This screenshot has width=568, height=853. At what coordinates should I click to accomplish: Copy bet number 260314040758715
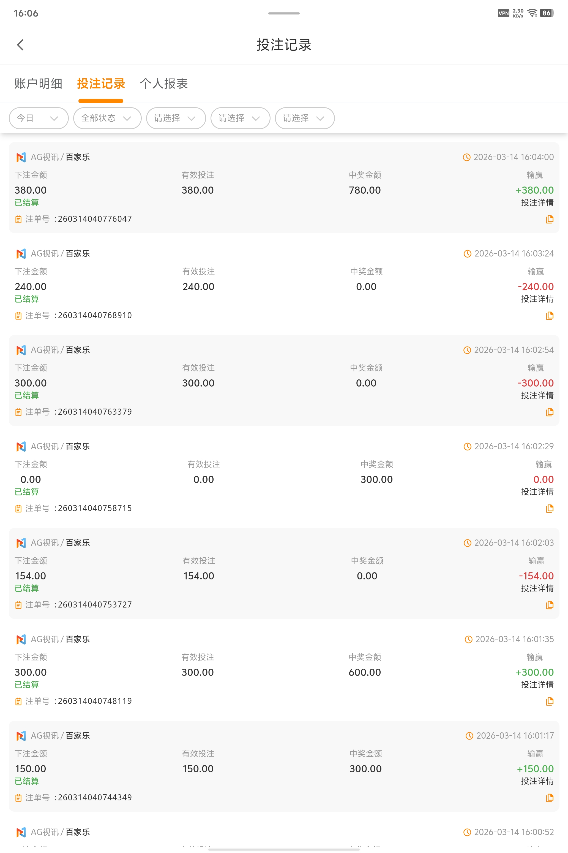pyautogui.click(x=550, y=508)
